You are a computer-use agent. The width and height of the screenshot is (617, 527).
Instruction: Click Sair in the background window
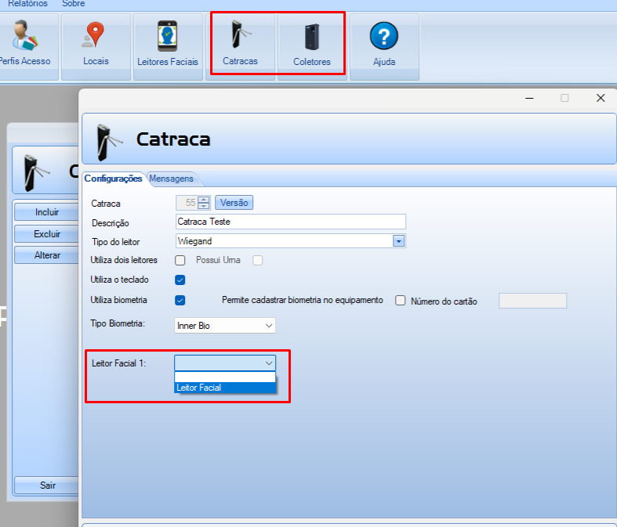point(47,485)
